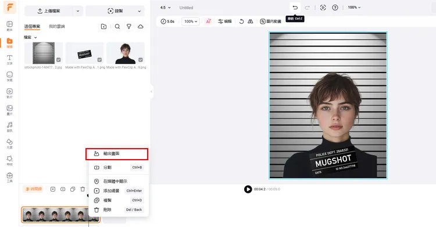Image resolution: width=436 pixels, height=227 pixels.
Task: Open cloud storage icon in media panel
Action: pos(141,26)
